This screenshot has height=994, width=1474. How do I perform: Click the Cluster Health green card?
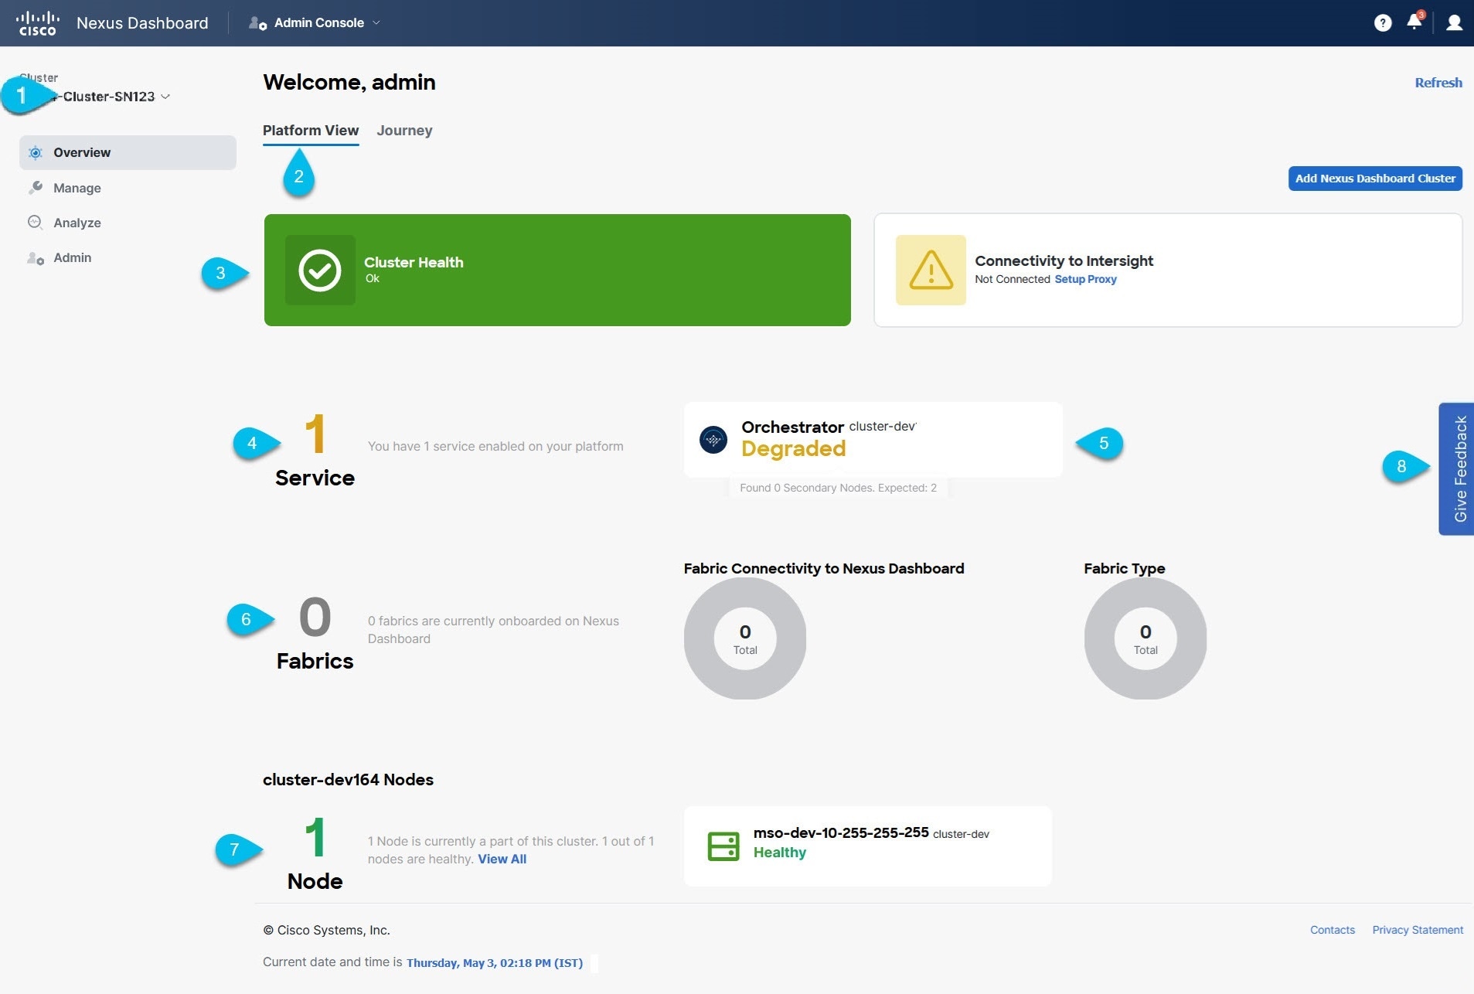[x=557, y=270]
